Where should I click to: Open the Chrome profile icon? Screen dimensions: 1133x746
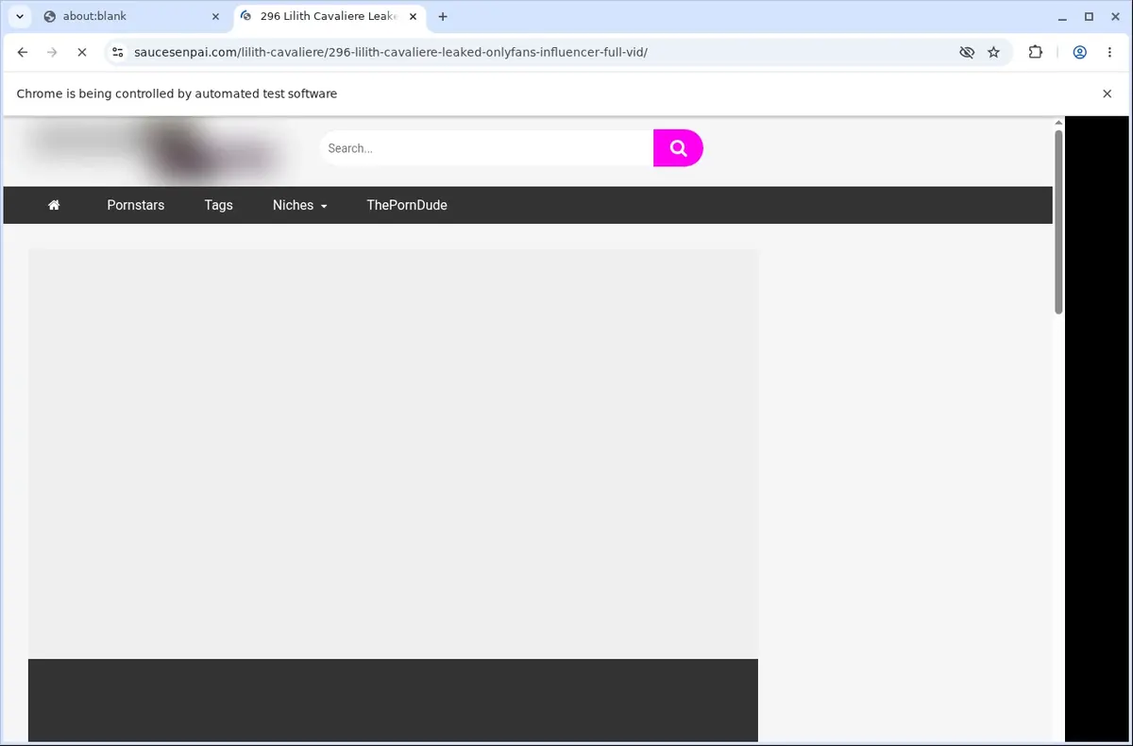(1079, 53)
